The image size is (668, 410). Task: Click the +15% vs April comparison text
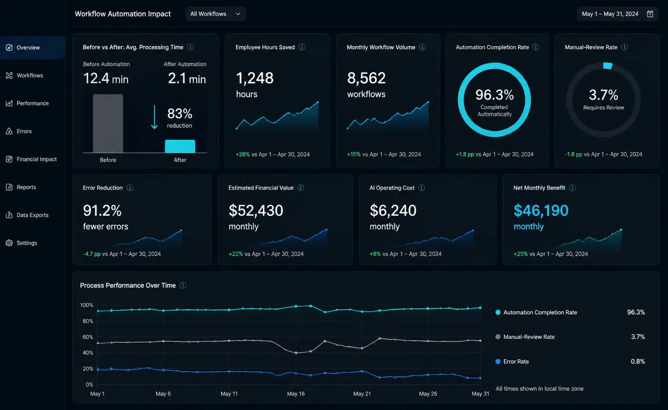point(384,154)
